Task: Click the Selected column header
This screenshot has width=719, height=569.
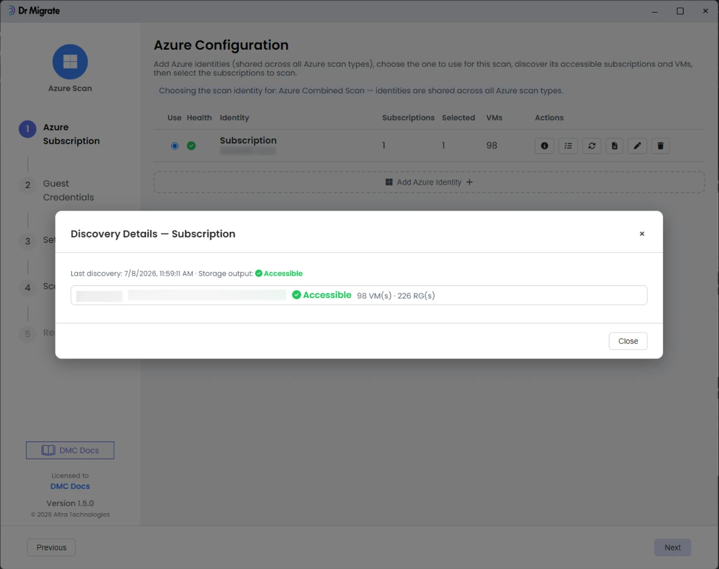Action: tap(458, 118)
